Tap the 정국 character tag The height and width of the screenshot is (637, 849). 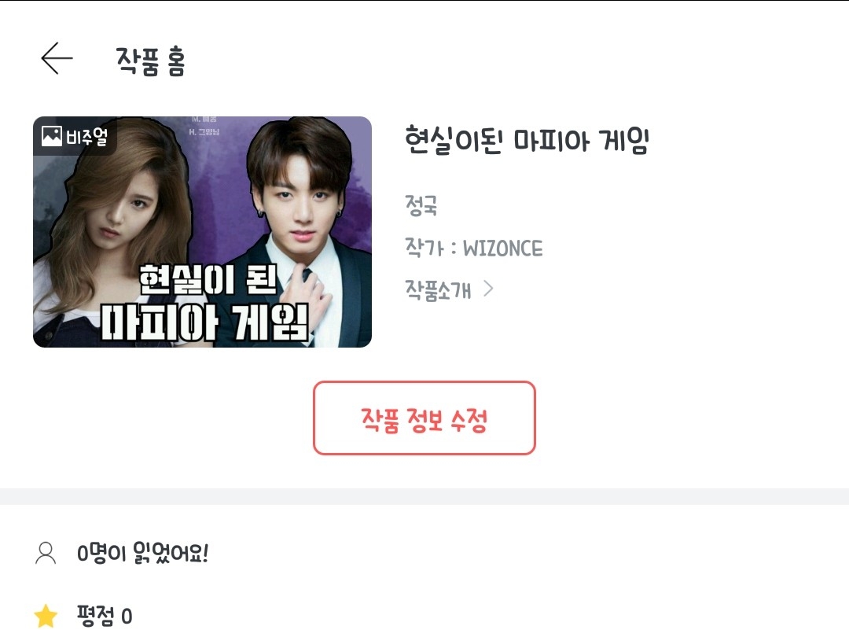click(x=421, y=205)
